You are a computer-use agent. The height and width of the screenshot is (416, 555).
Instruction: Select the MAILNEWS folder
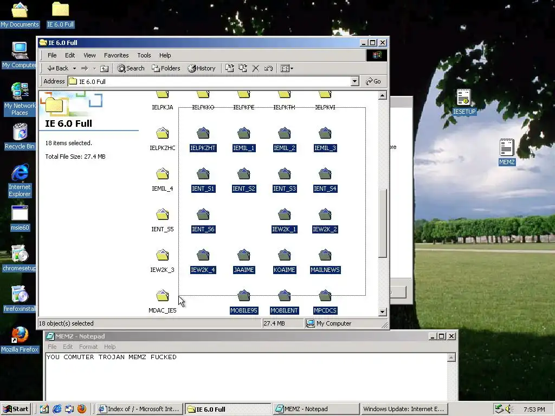pyautogui.click(x=325, y=261)
